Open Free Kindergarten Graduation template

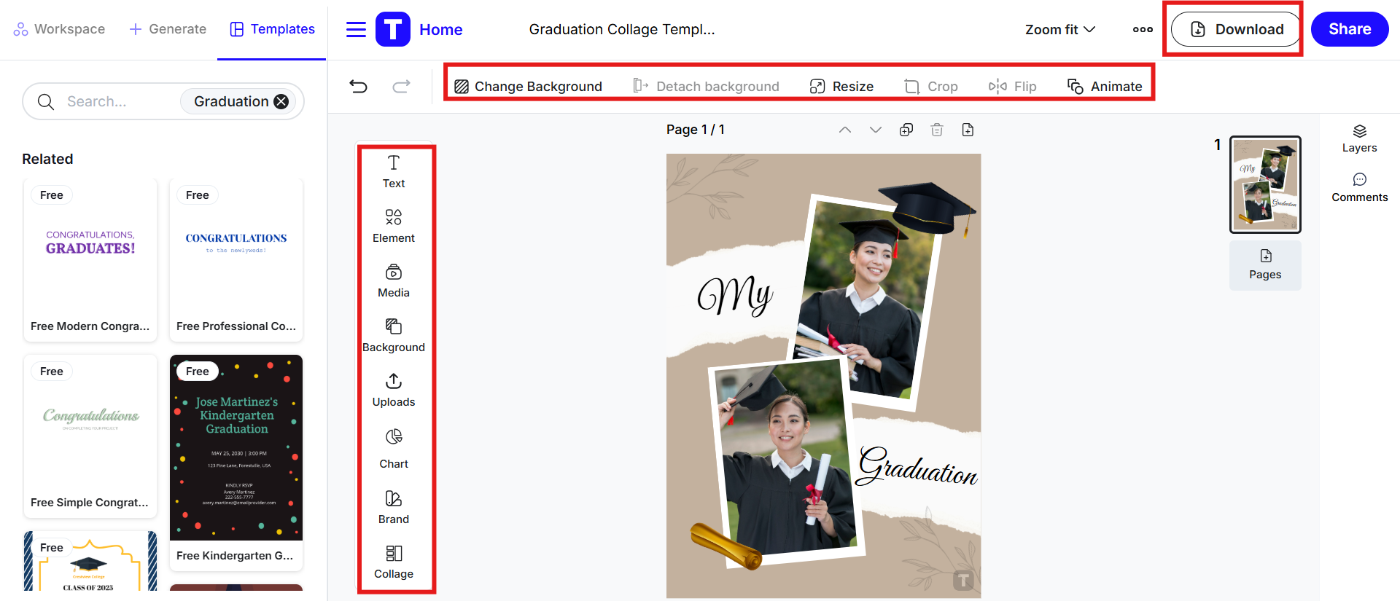click(x=236, y=463)
